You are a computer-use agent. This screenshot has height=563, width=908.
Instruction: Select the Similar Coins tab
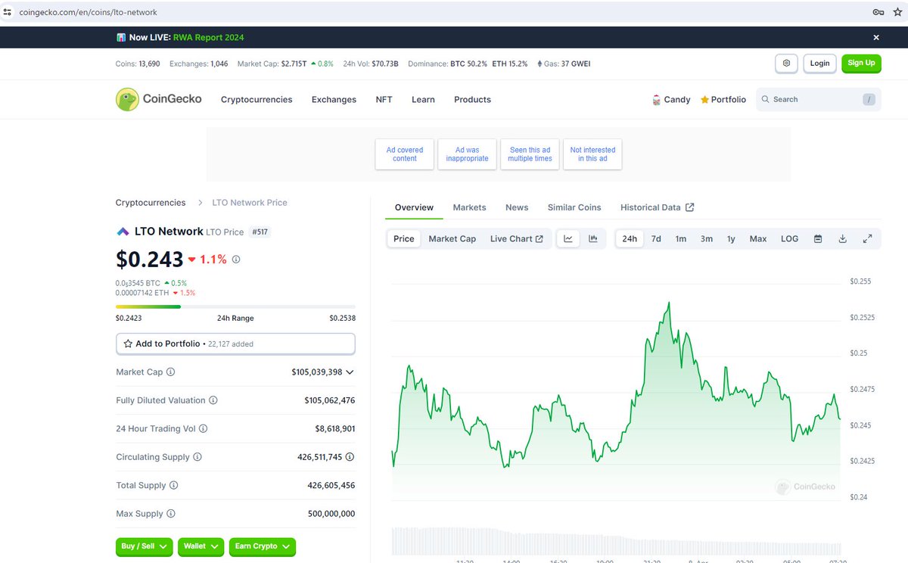pyautogui.click(x=574, y=207)
